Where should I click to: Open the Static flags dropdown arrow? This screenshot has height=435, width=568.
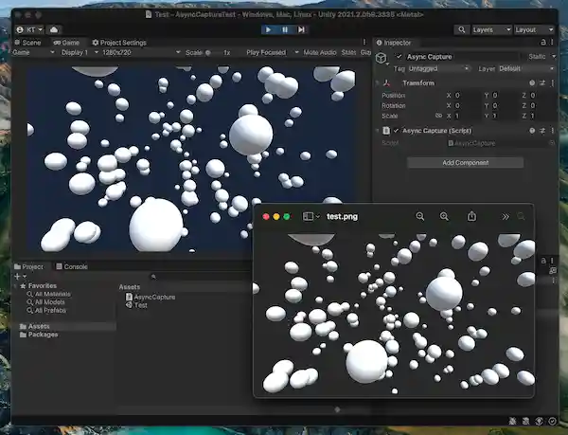click(554, 57)
